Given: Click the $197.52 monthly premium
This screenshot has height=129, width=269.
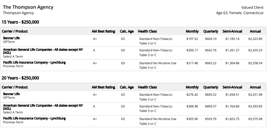Looking at the screenshot, I should coord(192,39).
